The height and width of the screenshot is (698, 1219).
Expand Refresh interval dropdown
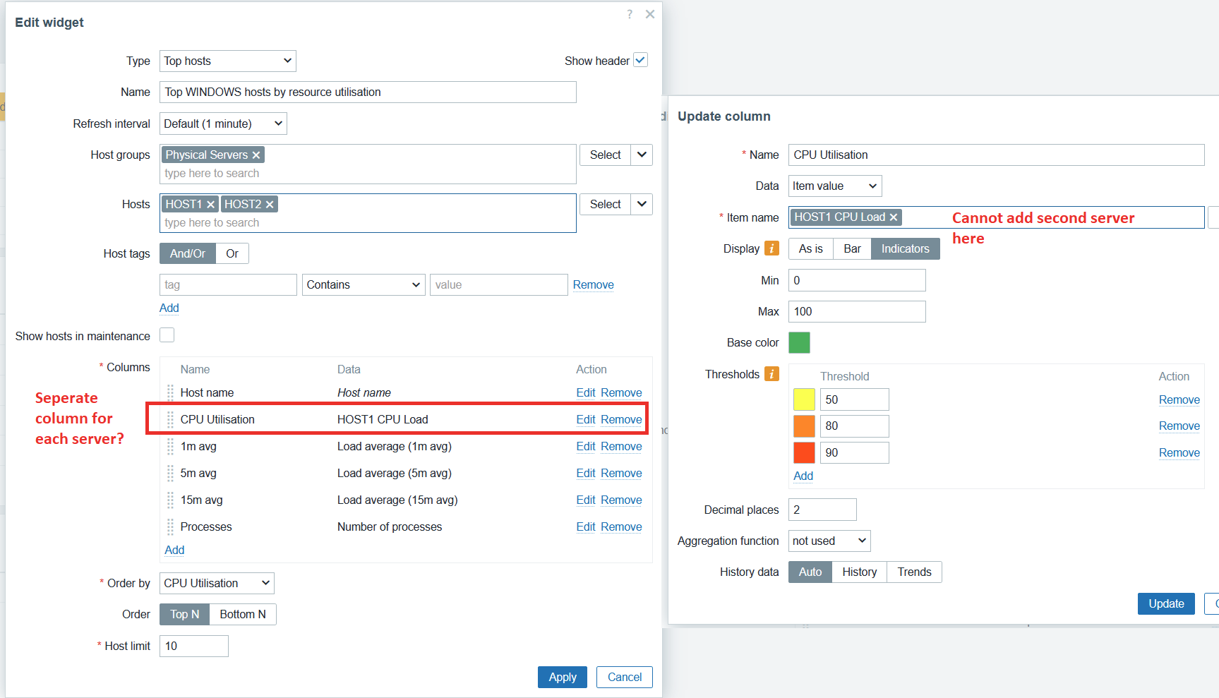click(223, 124)
